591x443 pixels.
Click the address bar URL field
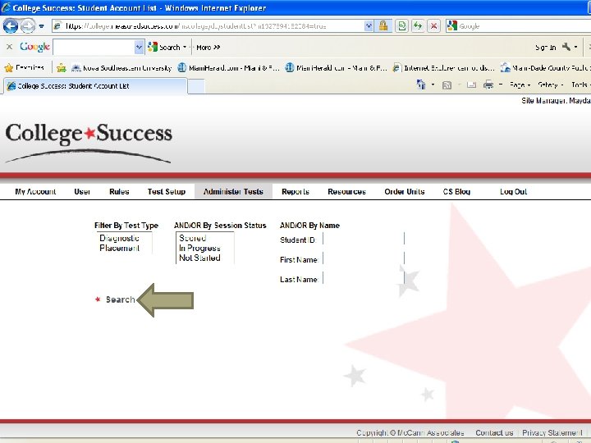(x=208, y=26)
